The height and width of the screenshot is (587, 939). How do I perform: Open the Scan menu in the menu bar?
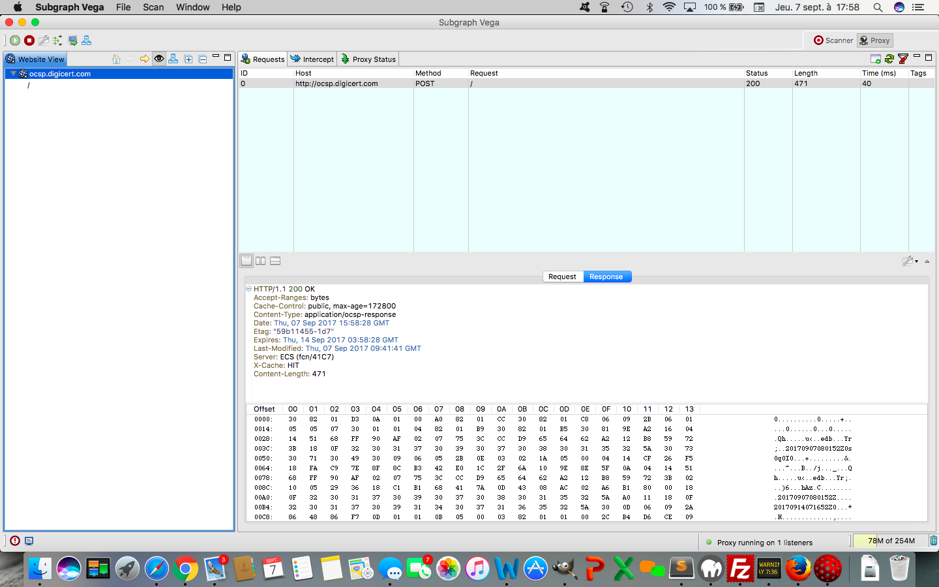click(x=153, y=7)
